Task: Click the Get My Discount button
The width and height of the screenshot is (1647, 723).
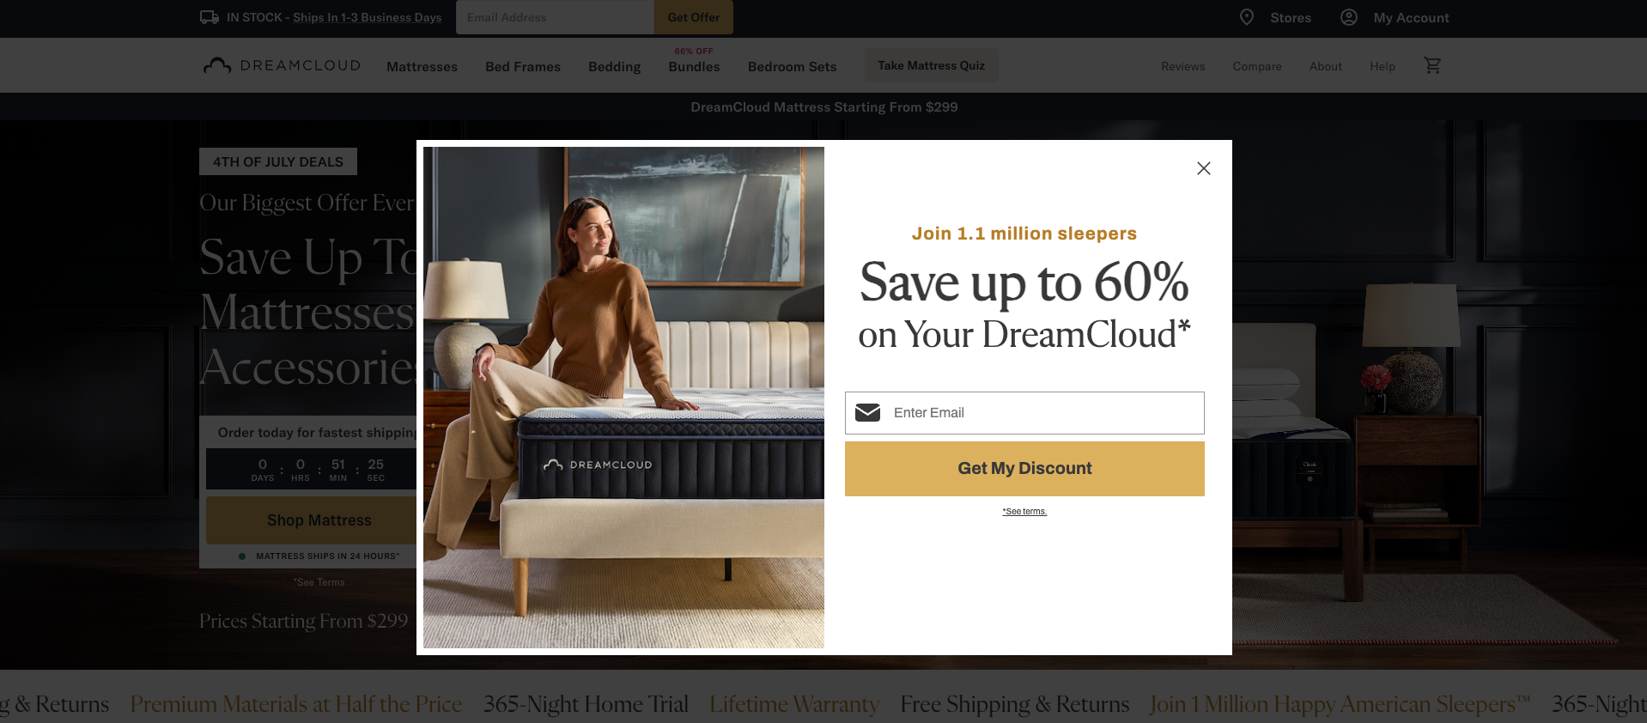Action: [x=1024, y=469]
